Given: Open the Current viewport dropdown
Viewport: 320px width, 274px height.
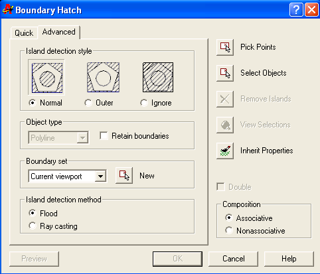Looking at the screenshot, I should [67, 176].
